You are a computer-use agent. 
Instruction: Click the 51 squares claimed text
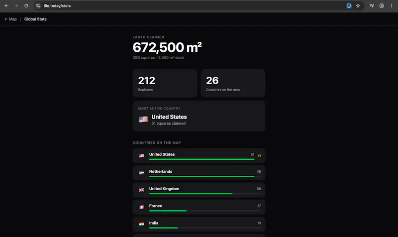click(169, 123)
